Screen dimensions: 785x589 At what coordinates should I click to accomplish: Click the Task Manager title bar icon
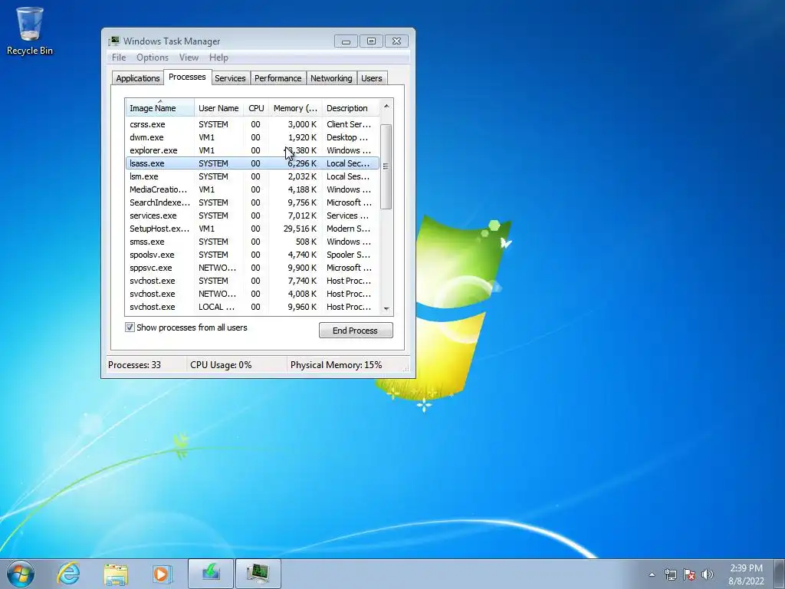pos(114,41)
